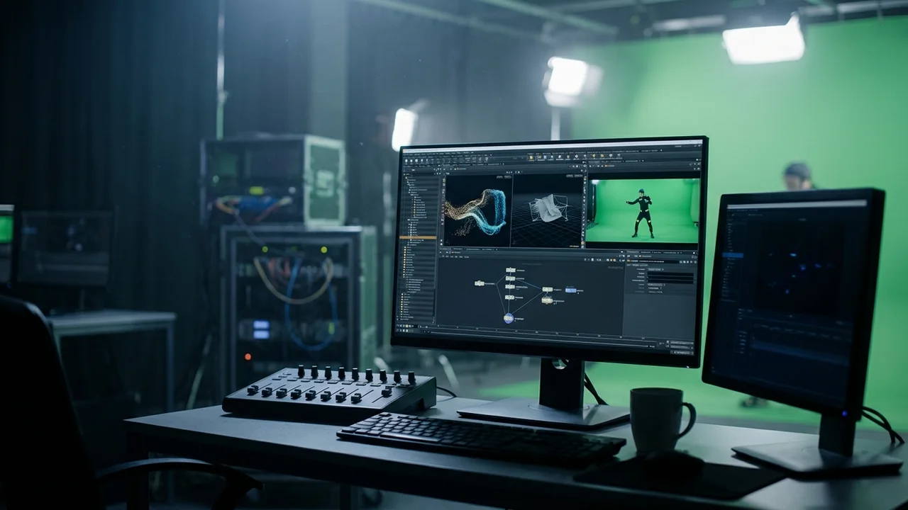Image resolution: width=908 pixels, height=510 pixels.
Task: Select the topmost node in the node graph
Action: pos(511,270)
